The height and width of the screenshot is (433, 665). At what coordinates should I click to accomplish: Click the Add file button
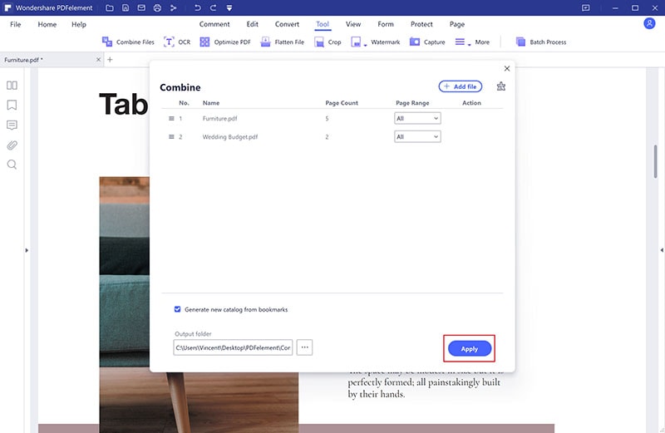(461, 86)
